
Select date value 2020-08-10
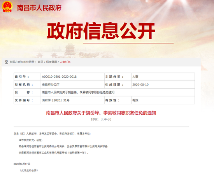140,85
